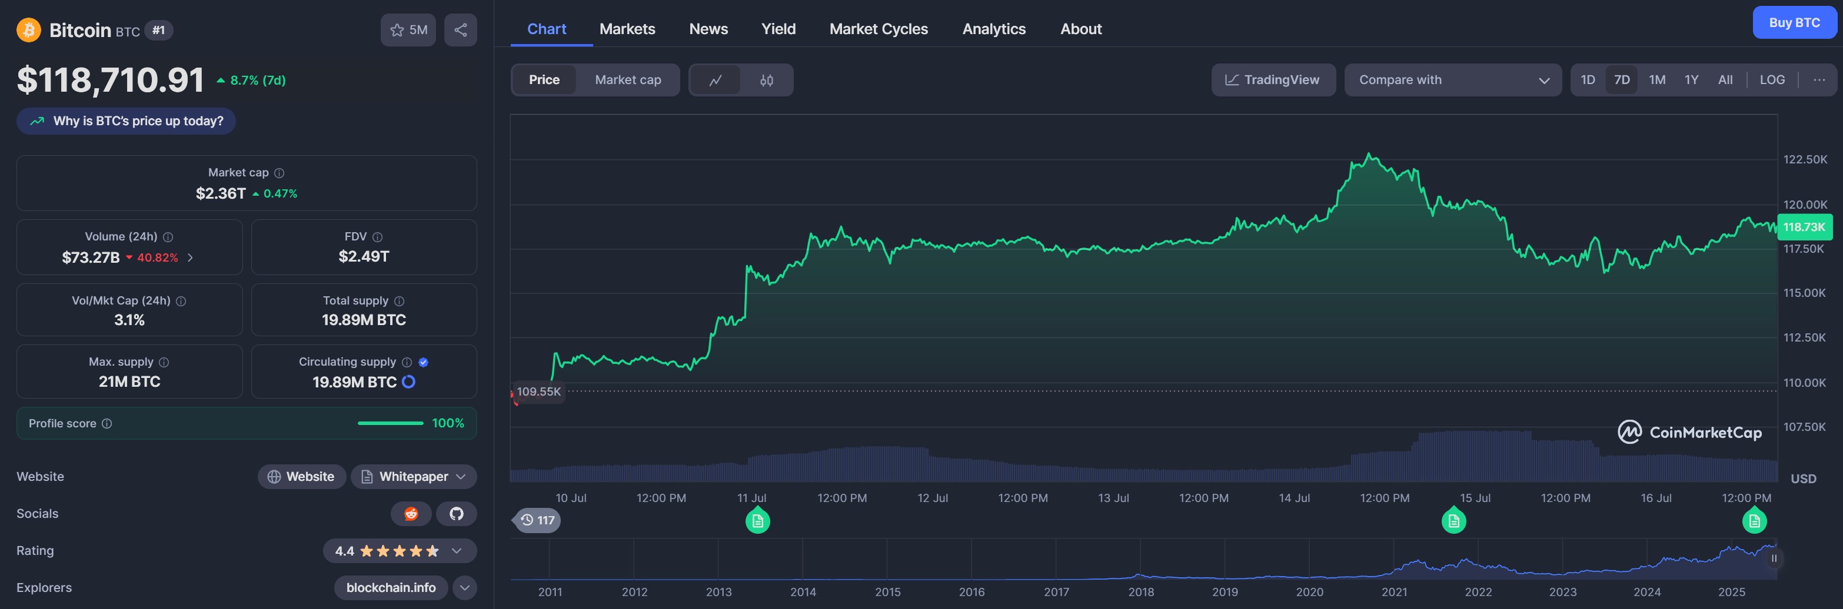Image resolution: width=1843 pixels, height=609 pixels.
Task: Switch to candlestick chart icon
Action: point(766,80)
